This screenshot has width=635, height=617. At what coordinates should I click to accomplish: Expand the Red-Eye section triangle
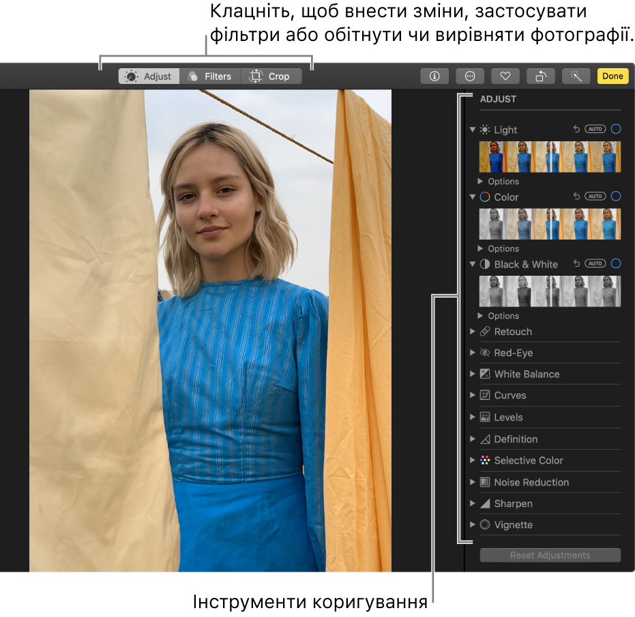click(x=472, y=353)
